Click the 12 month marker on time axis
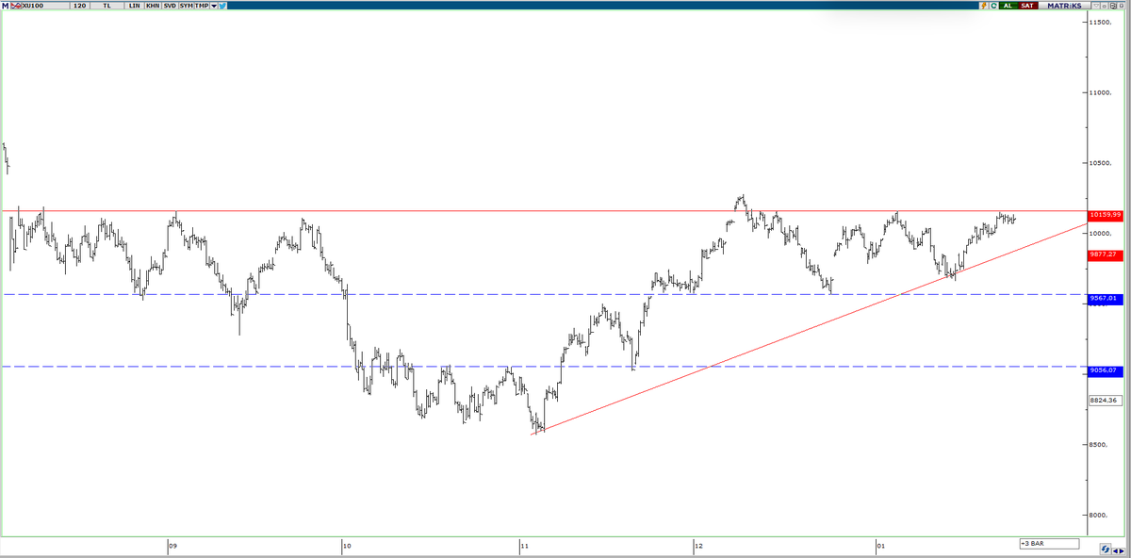Viewport: 1131px width, 558px height. coord(699,546)
